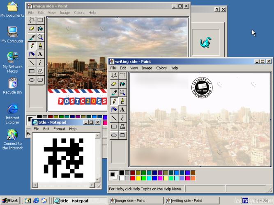The height and width of the screenshot is (205, 274).
Task: Select the Magnifier tool in writing side Paint
Action: click(x=122, y=93)
